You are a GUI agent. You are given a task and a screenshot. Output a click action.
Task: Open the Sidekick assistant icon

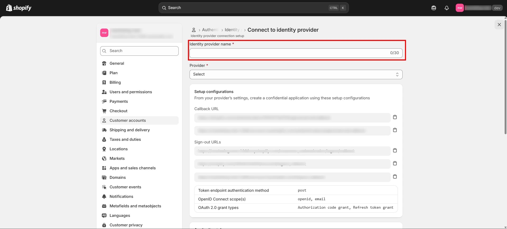434,8
